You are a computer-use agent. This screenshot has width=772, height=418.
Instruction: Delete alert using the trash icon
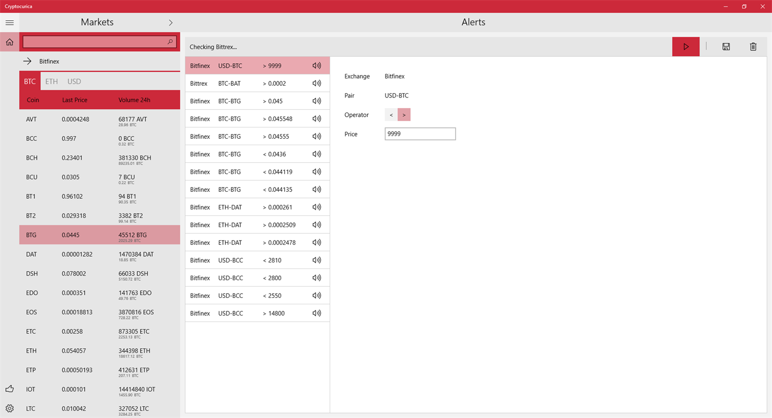(753, 47)
